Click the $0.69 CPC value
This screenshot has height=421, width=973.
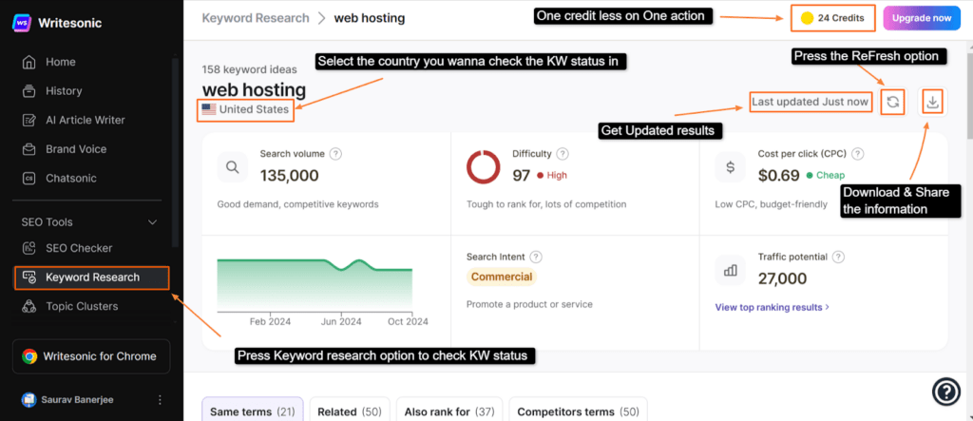[x=779, y=176]
